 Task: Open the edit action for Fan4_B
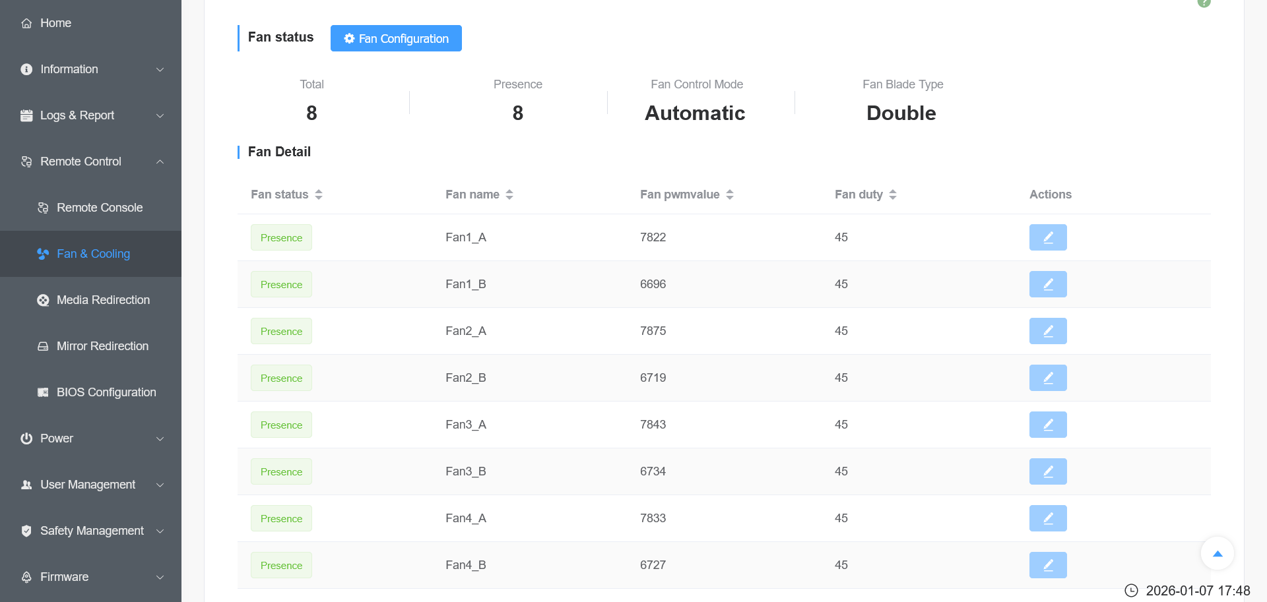click(1047, 565)
